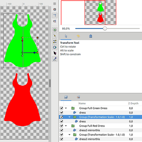This screenshot has width=142, height=142.
Task: Click the blue rotation handle on canvas
Action: (35, 53)
